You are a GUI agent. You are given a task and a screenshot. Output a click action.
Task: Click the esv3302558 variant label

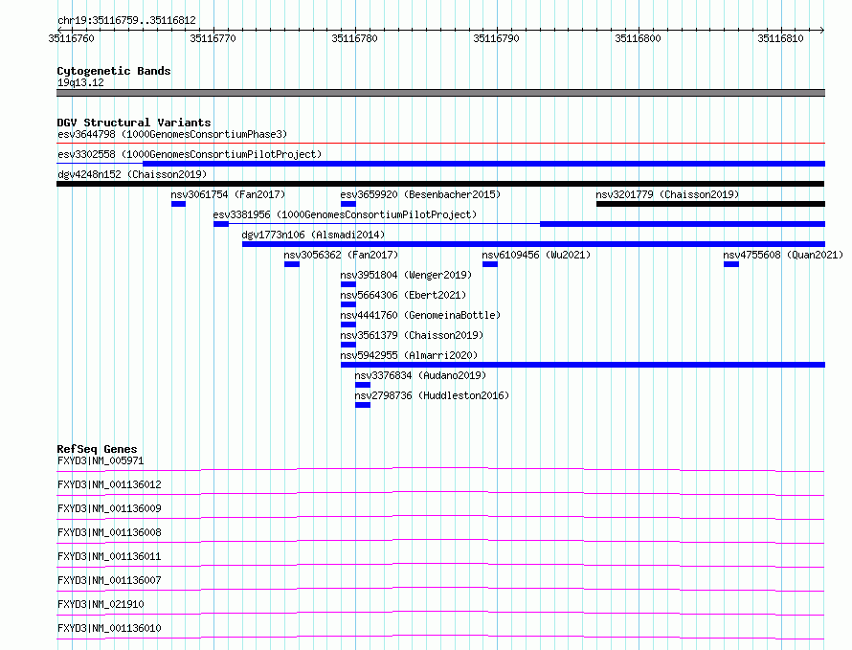pos(190,154)
